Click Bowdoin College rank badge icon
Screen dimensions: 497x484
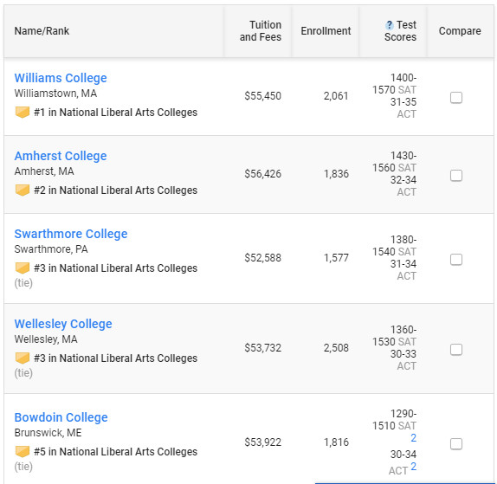point(23,452)
